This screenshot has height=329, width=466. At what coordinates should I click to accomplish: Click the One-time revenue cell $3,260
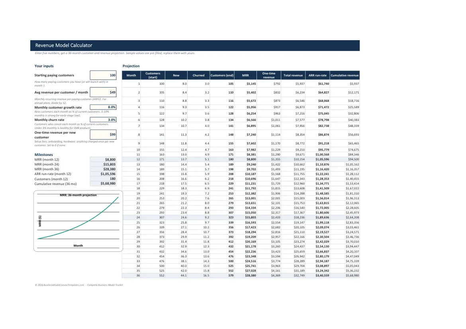(269, 247)
